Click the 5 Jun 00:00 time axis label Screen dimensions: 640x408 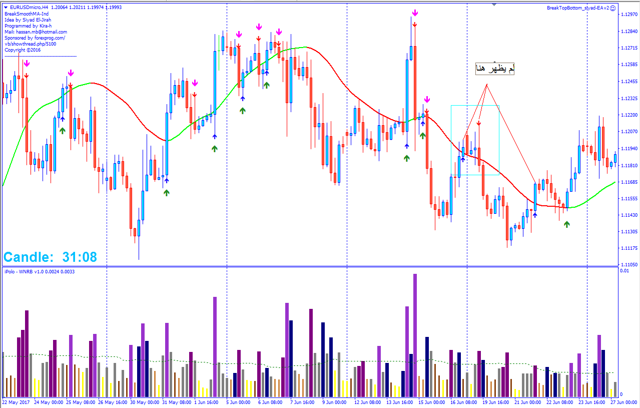(x=238, y=402)
